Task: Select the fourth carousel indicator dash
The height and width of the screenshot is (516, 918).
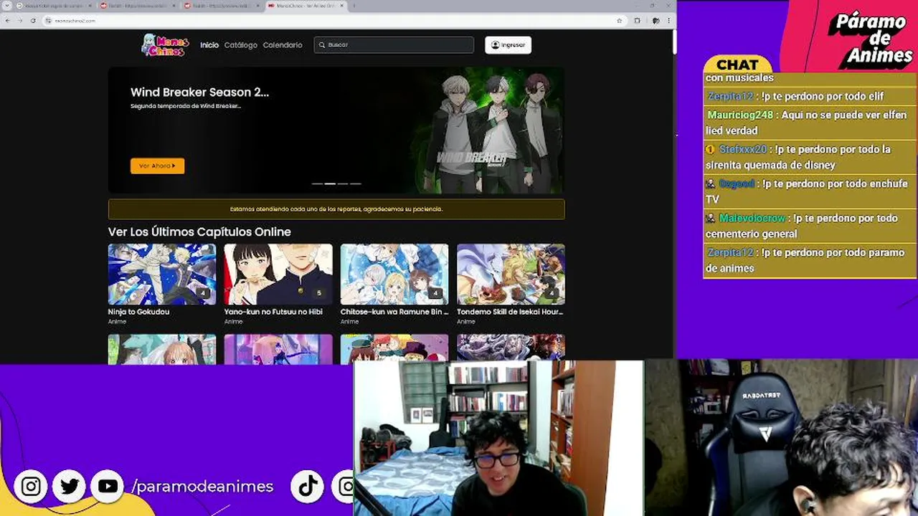Action: coord(356,183)
